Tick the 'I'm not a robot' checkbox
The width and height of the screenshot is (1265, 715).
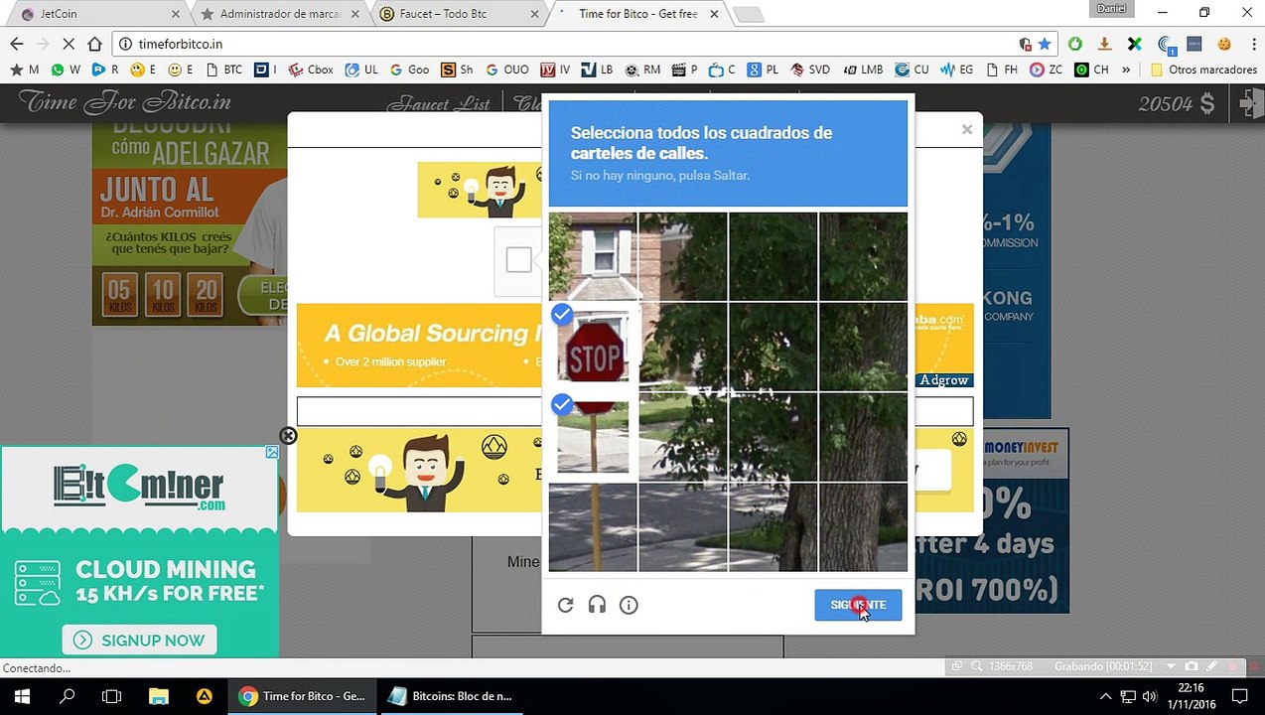[x=518, y=260]
